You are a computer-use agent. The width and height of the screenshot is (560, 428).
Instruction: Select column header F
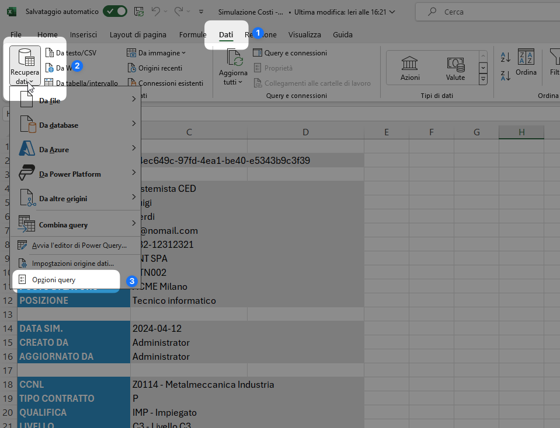(432, 132)
